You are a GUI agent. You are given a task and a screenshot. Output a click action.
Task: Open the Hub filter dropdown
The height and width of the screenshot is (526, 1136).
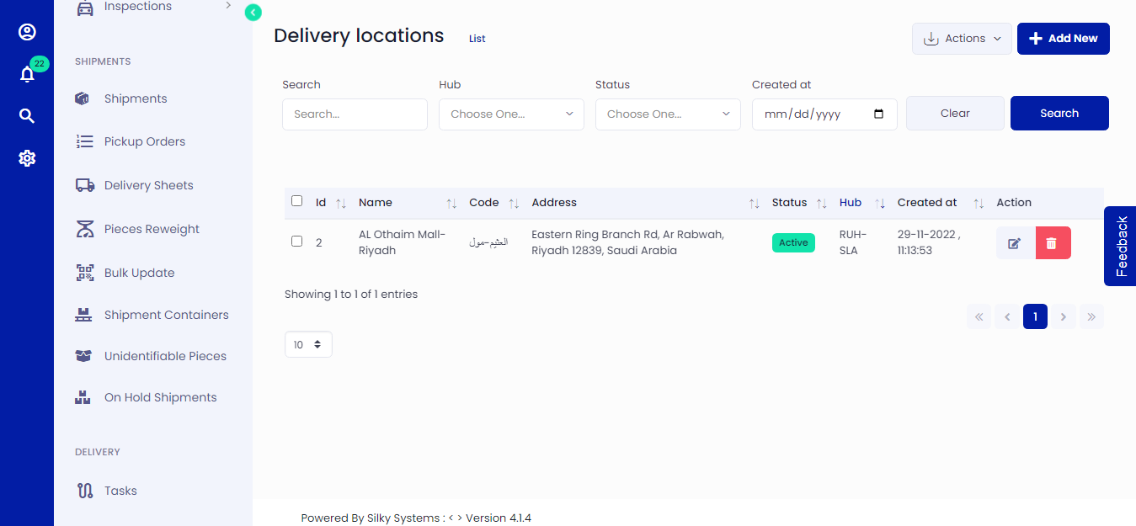click(x=510, y=114)
